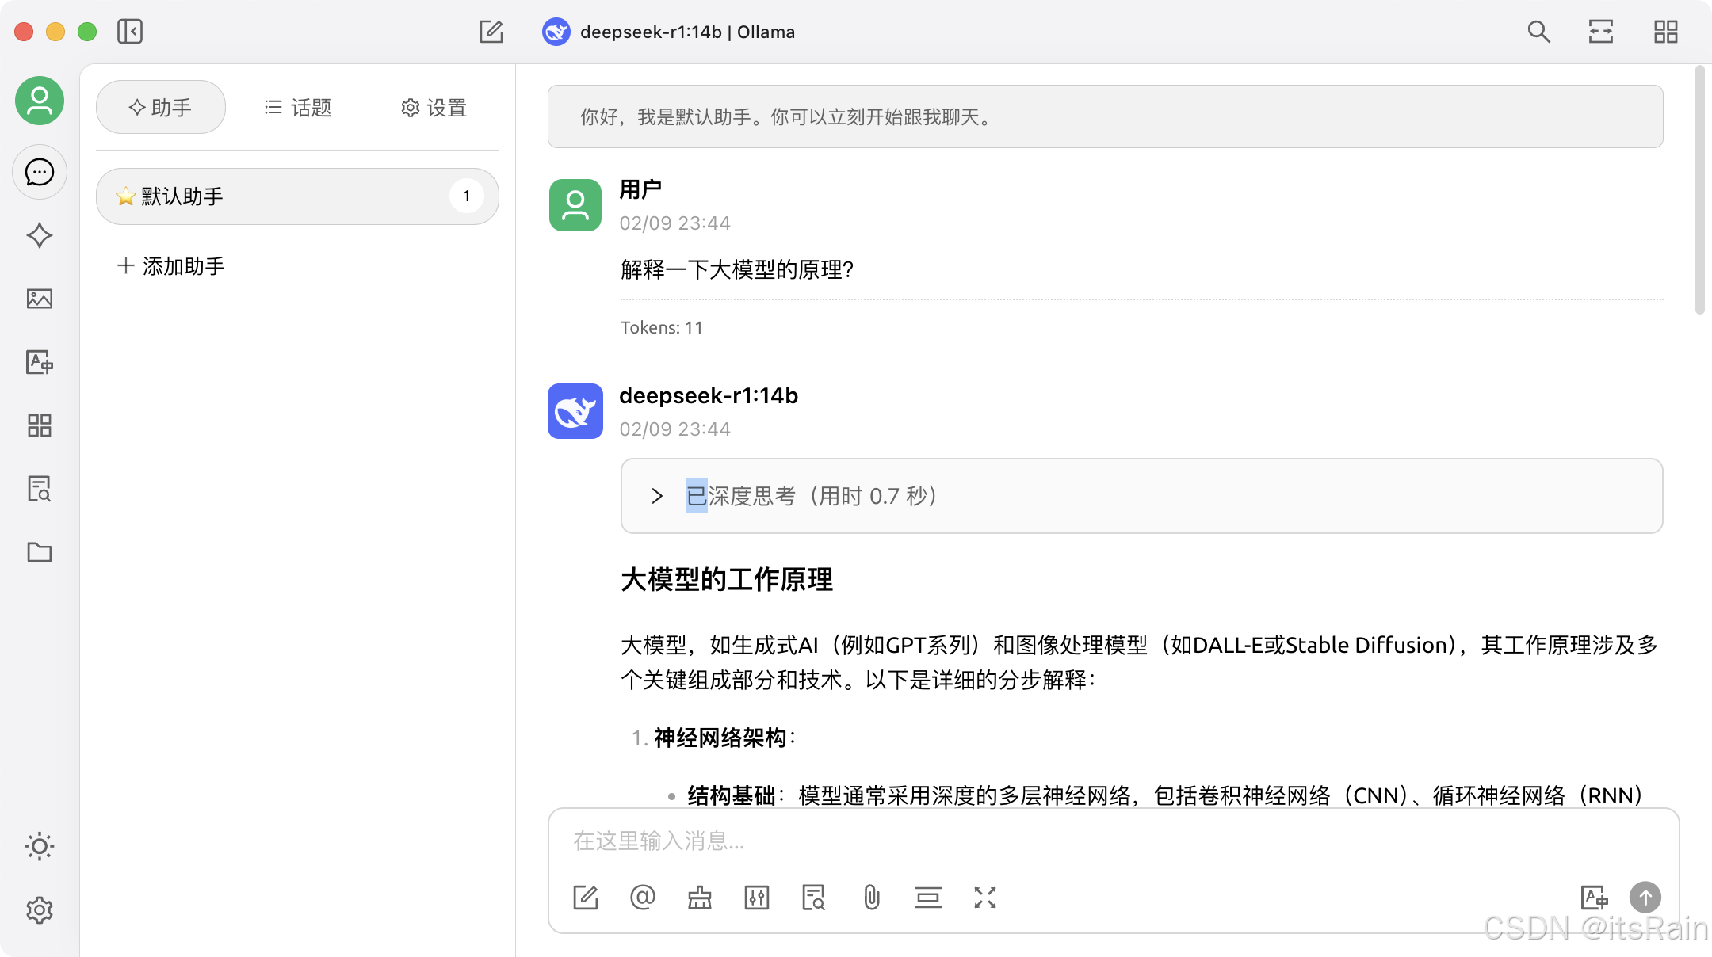Mention a model with @ icon
Screen dimensions: 1712x957
[x=643, y=898]
